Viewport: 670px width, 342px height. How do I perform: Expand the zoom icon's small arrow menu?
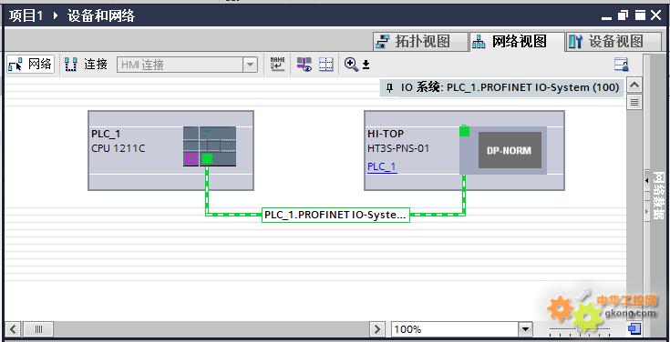pos(366,65)
